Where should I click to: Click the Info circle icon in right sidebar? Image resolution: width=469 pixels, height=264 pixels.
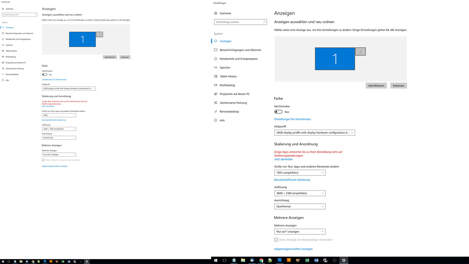pos(215,120)
